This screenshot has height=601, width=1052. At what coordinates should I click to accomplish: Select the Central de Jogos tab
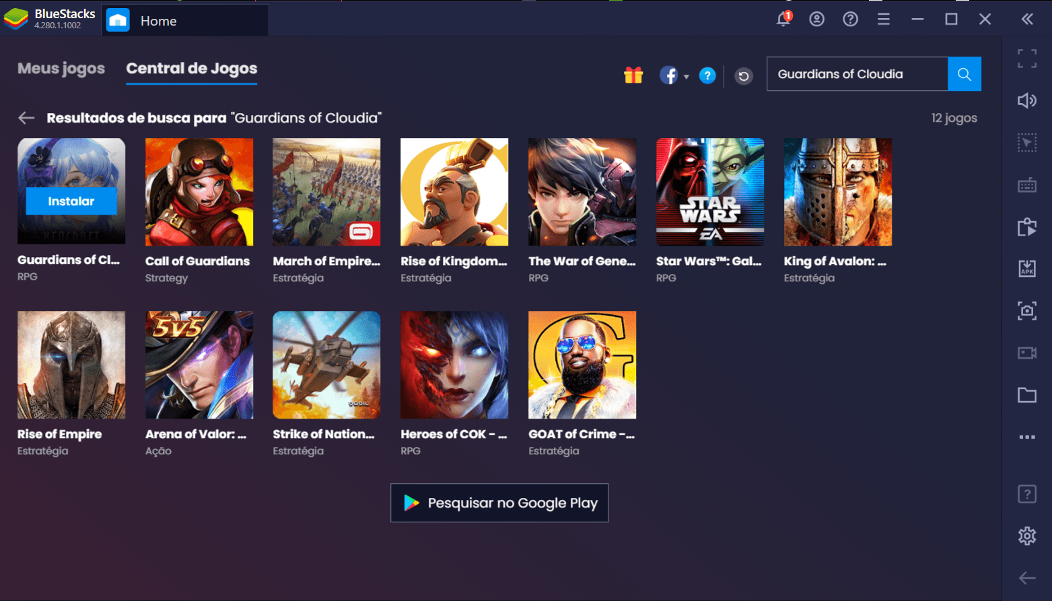[192, 69]
